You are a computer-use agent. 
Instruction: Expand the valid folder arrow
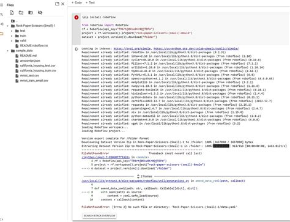pyautogui.click(x=12, y=41)
